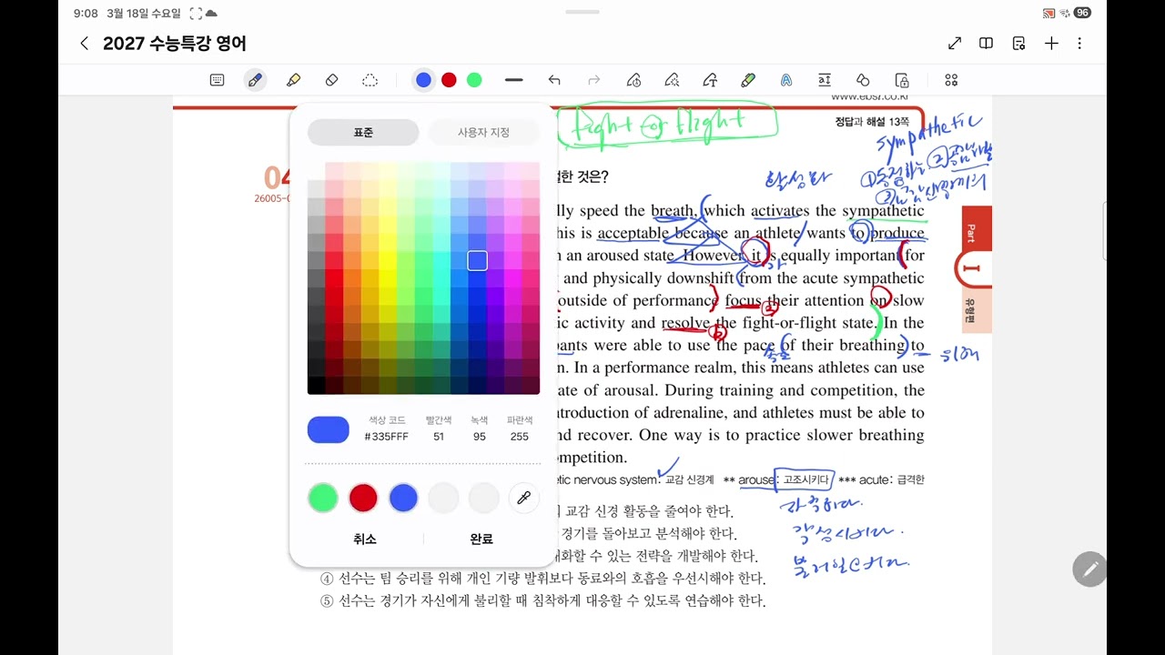
Task: Add a new page with plus
Action: pyautogui.click(x=1051, y=44)
